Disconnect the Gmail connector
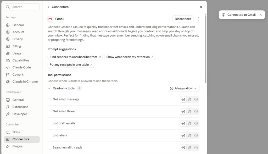 click(183, 19)
